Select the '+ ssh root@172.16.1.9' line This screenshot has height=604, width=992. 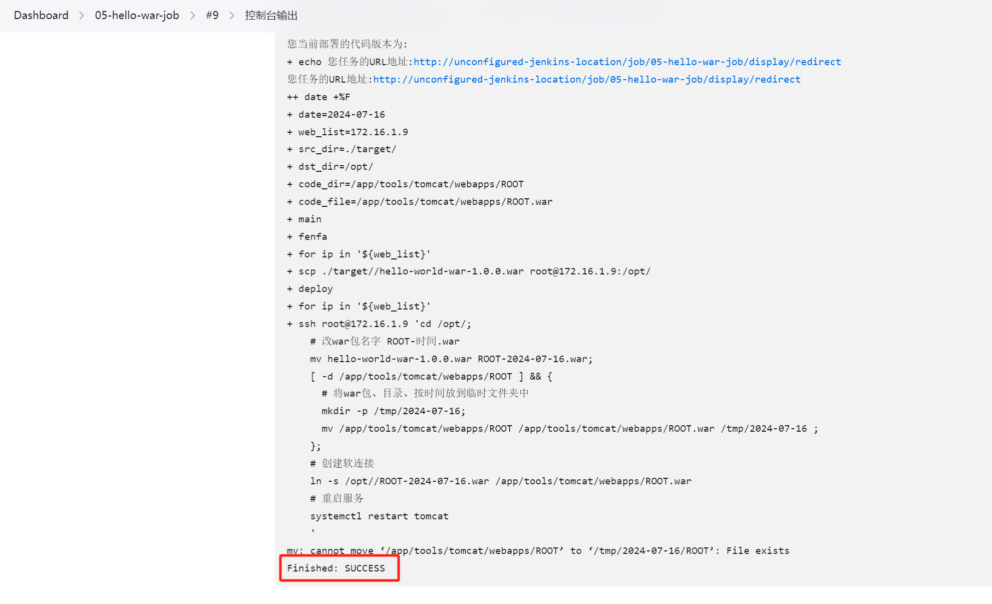coord(379,324)
